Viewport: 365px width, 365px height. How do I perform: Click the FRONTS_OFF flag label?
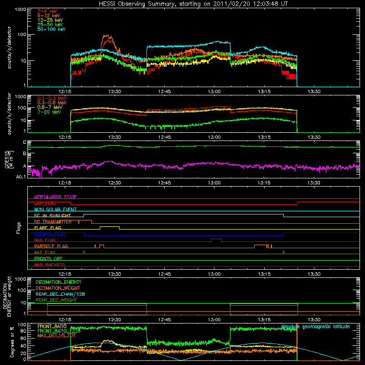click(48, 258)
